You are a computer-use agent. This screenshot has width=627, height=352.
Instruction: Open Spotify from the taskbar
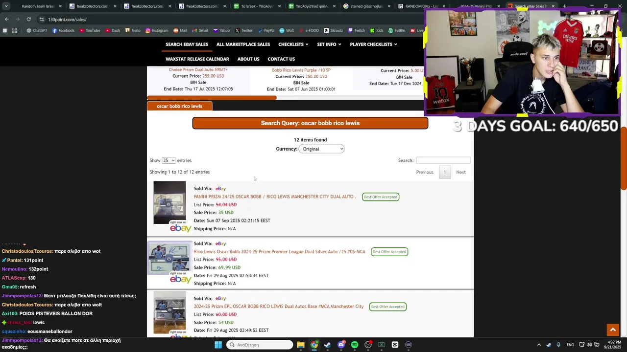(355, 345)
